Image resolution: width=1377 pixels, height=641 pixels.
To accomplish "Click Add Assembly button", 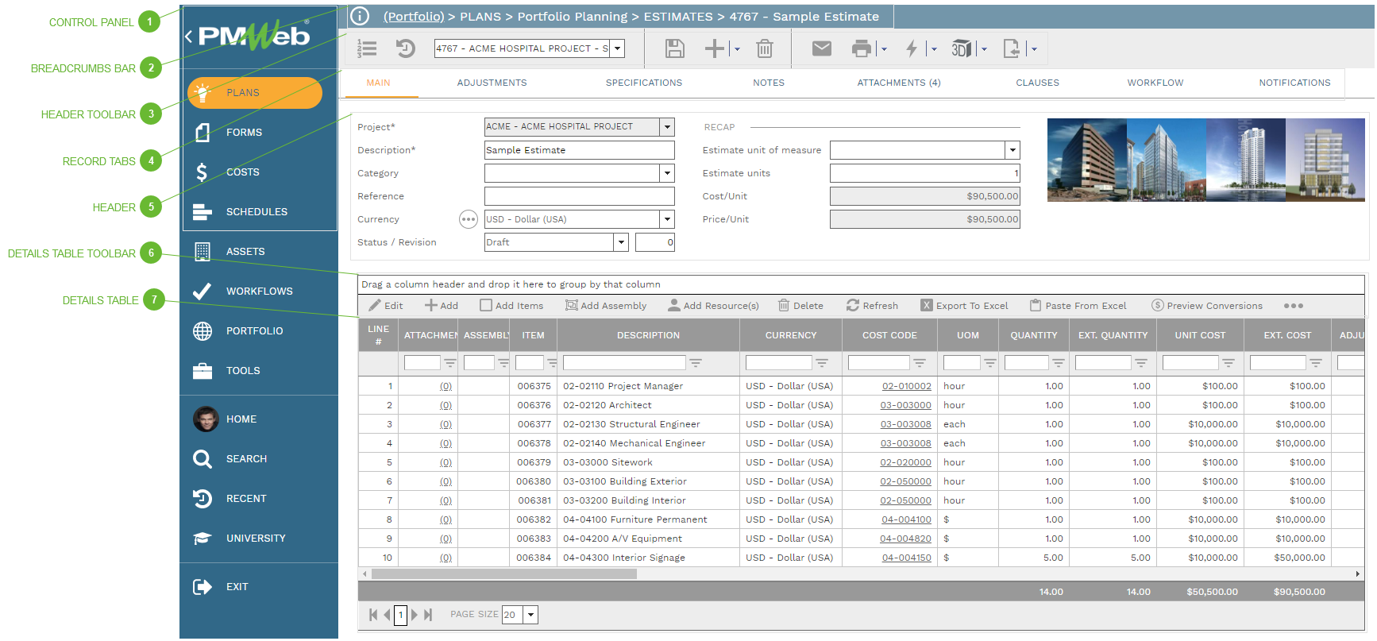I will pos(606,306).
